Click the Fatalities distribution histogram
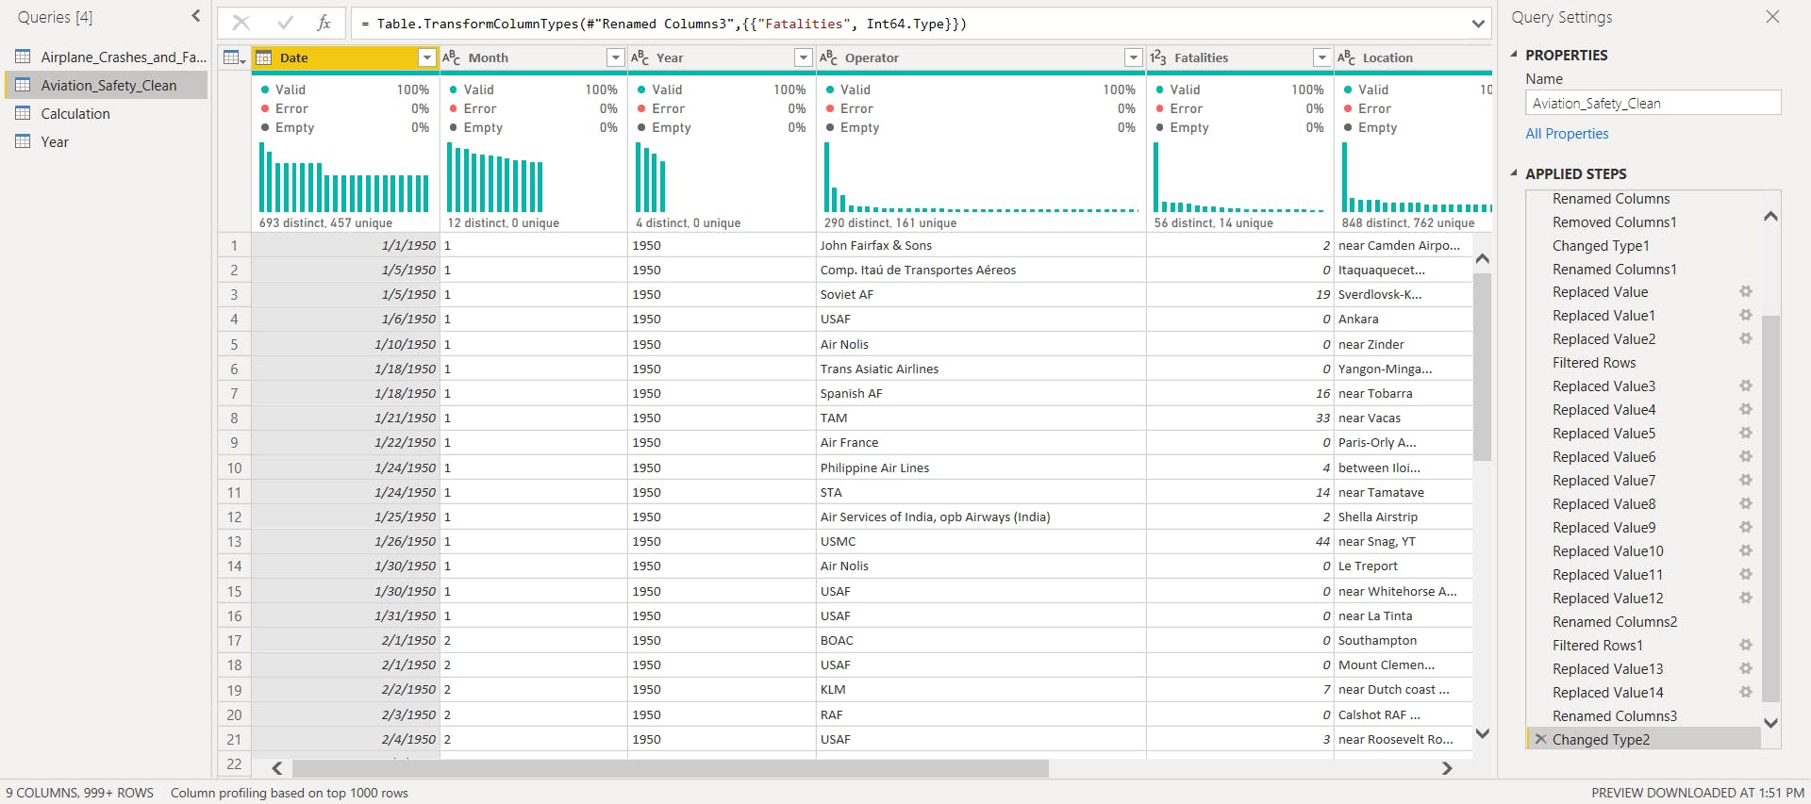The height and width of the screenshot is (804, 1811). (x=1239, y=177)
